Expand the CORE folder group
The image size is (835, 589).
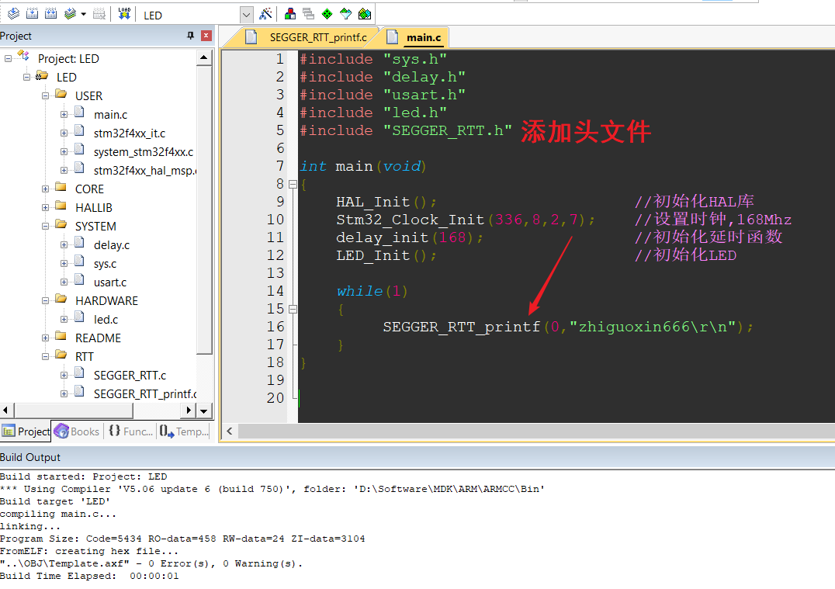click(45, 189)
